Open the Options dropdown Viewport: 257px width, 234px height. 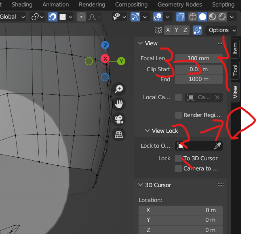[221, 30]
